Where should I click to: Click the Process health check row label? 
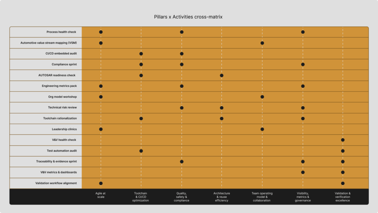61,32
